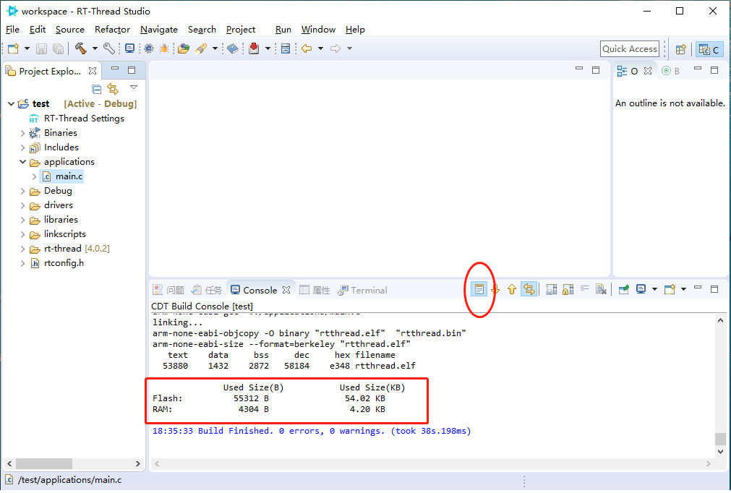Image resolution: width=731 pixels, height=493 pixels.
Task: Open the Project menu
Action: [241, 30]
